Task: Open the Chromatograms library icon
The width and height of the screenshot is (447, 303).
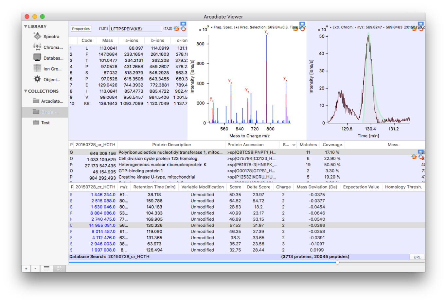Action: click(x=37, y=47)
